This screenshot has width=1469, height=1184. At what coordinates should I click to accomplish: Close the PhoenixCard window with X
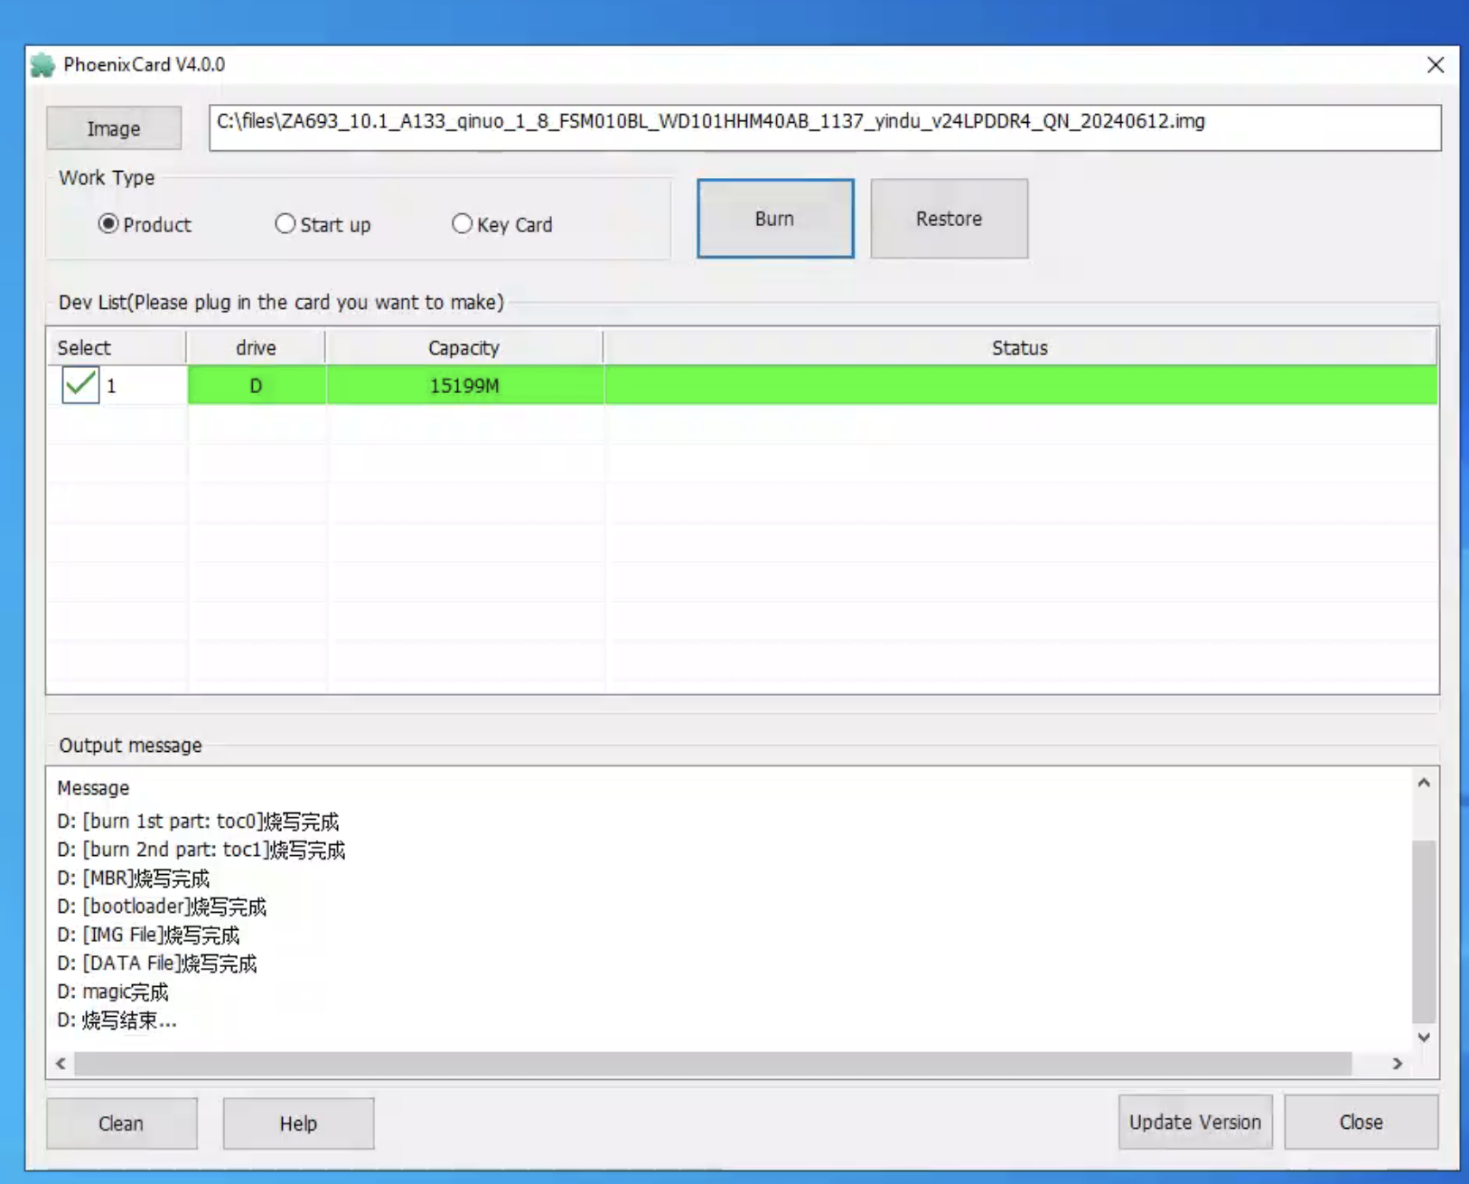coord(1435,65)
